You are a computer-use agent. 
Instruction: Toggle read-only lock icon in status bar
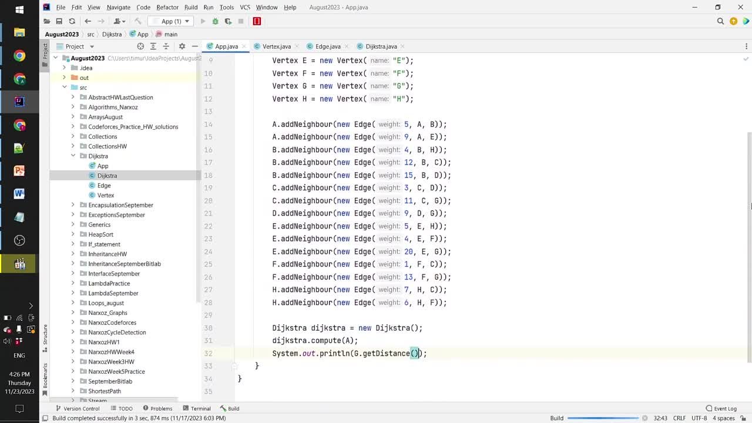pyautogui.click(x=741, y=418)
